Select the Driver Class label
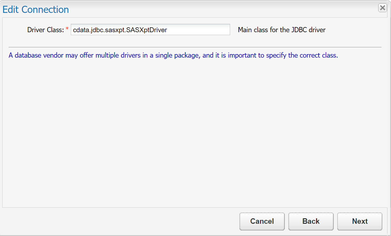 45,30
